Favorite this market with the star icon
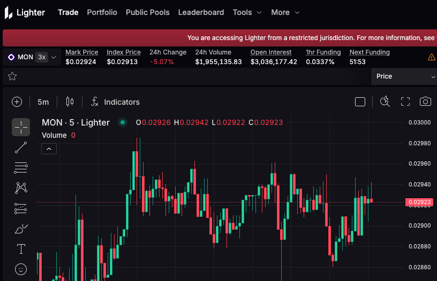This screenshot has width=437, height=281. point(12,76)
